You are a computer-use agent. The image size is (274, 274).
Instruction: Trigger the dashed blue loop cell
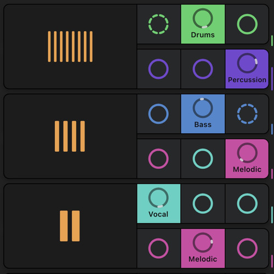pyautogui.click(x=247, y=114)
